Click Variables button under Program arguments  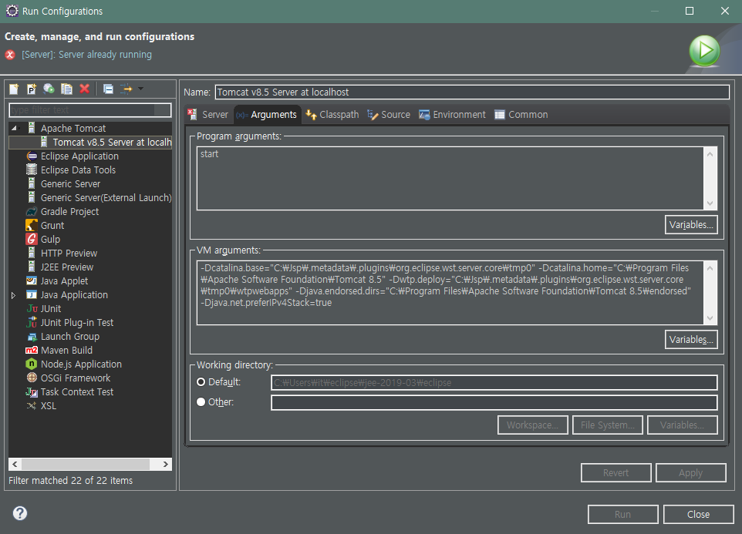point(691,225)
